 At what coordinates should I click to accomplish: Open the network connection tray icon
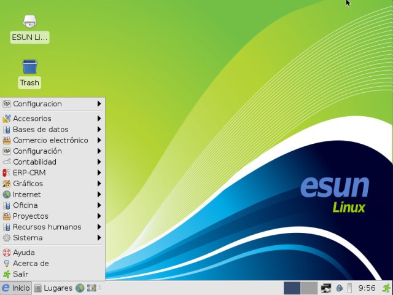tap(326, 288)
